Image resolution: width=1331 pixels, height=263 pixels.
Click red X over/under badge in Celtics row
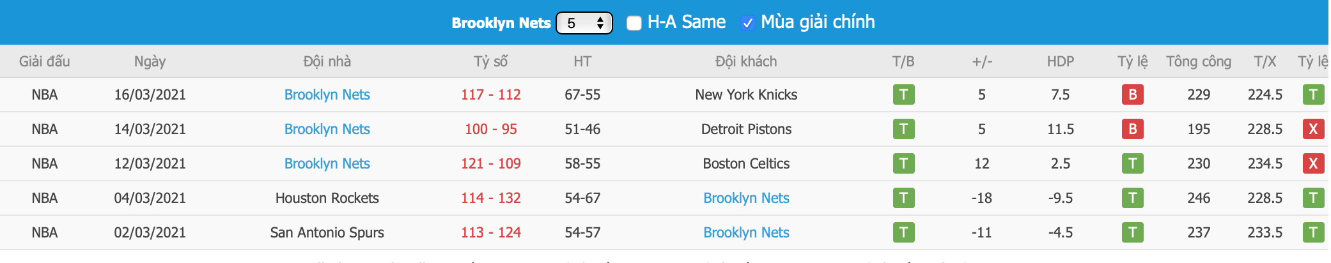[1313, 163]
